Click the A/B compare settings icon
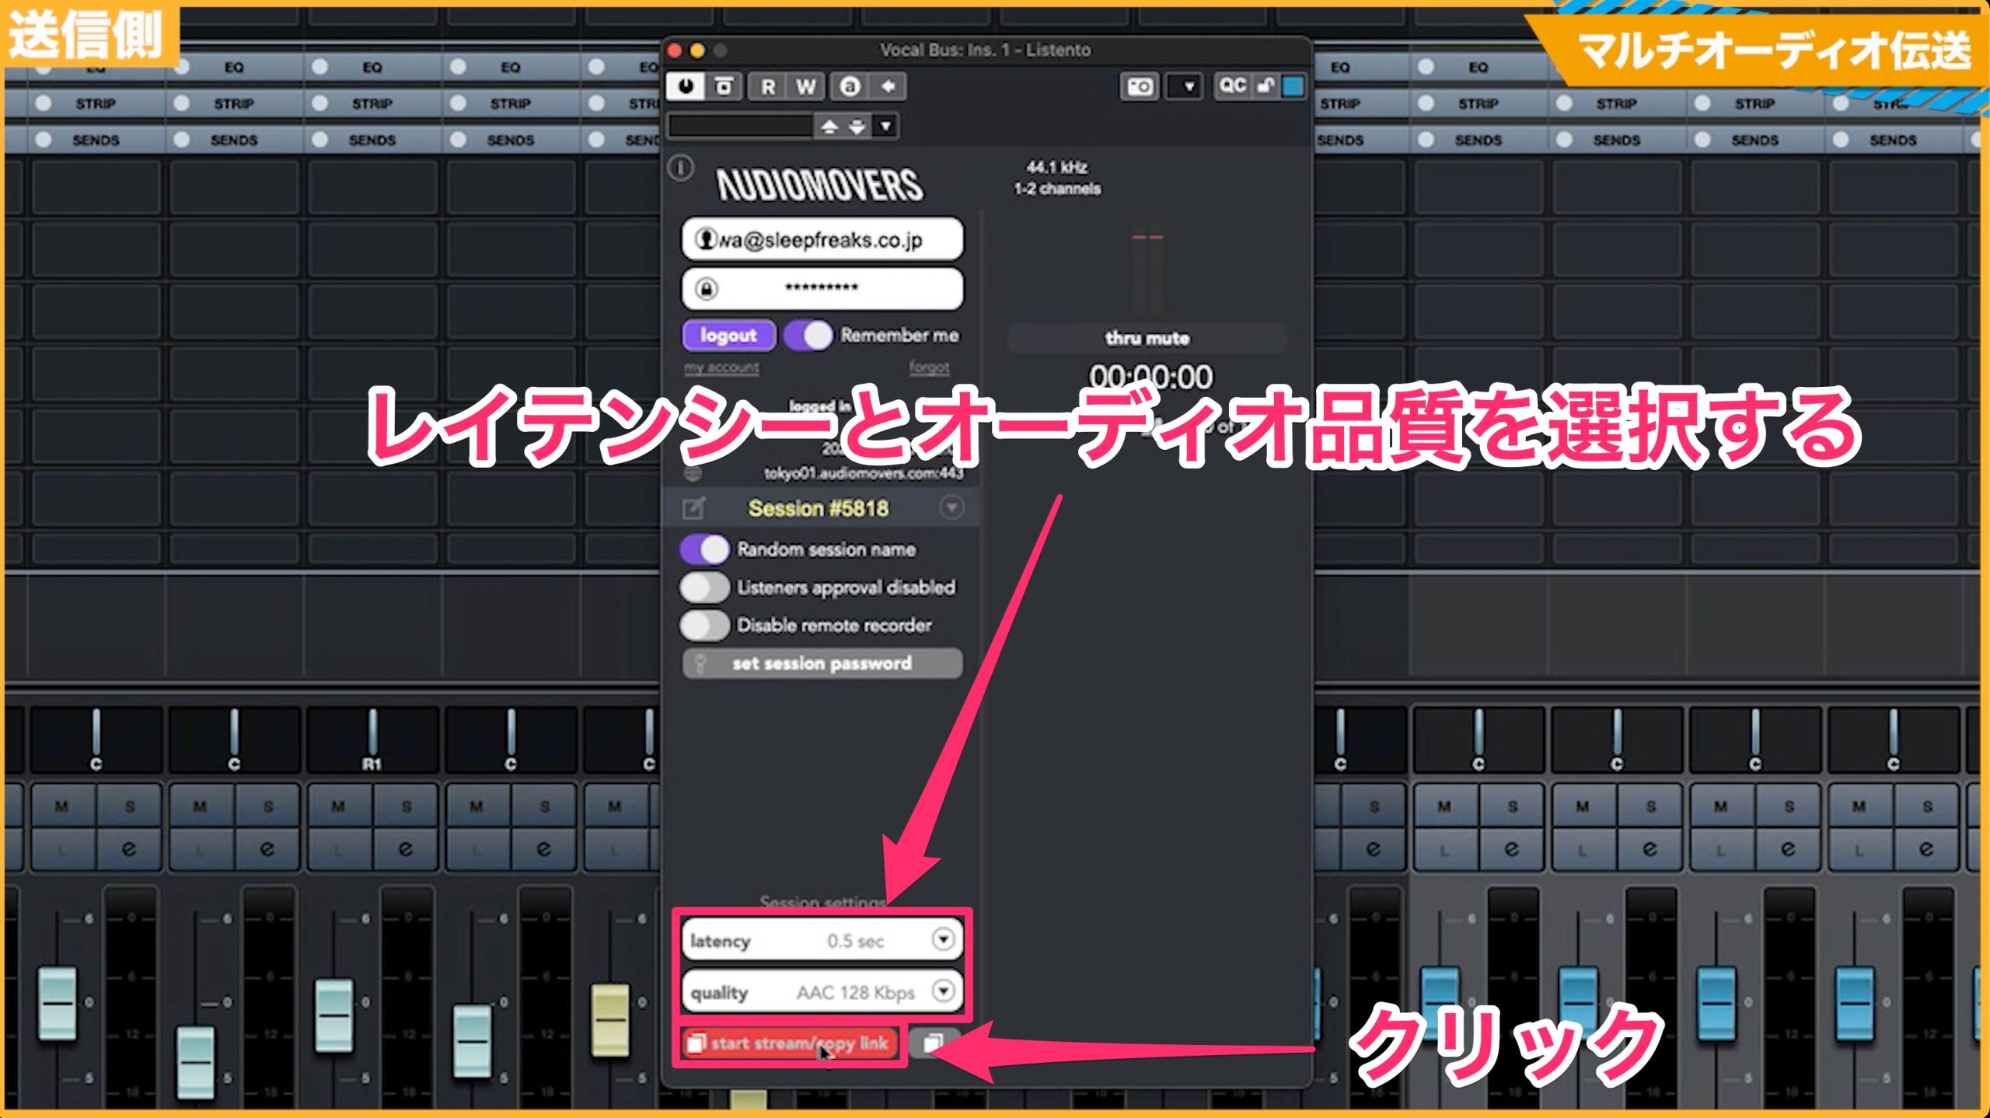Image resolution: width=1990 pixels, height=1118 pixels. tap(724, 86)
